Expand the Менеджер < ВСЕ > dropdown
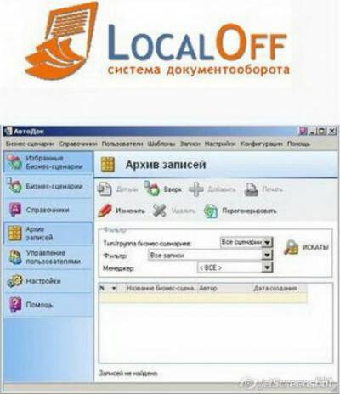The image size is (340, 394). click(x=267, y=267)
